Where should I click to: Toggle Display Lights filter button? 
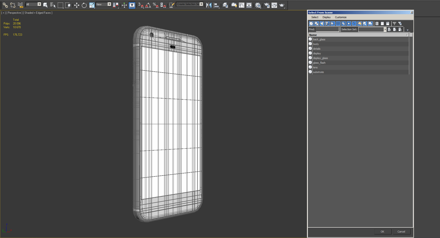[x=322, y=24]
